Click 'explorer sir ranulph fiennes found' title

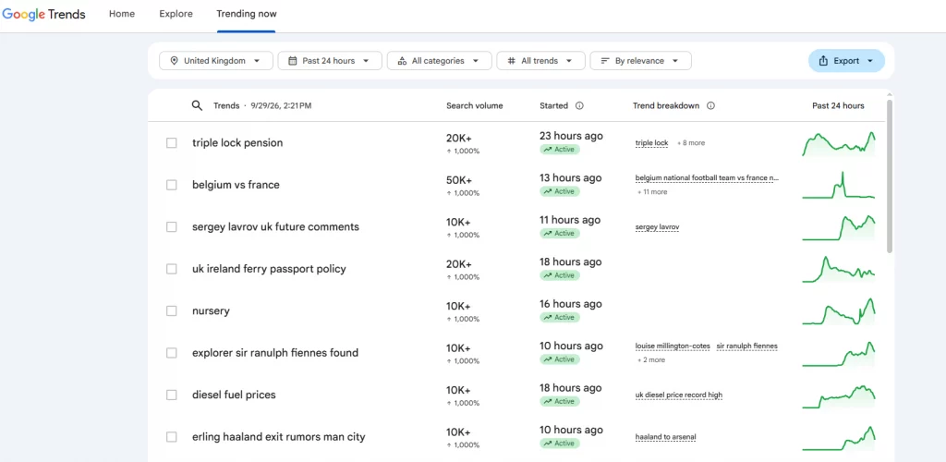(275, 353)
